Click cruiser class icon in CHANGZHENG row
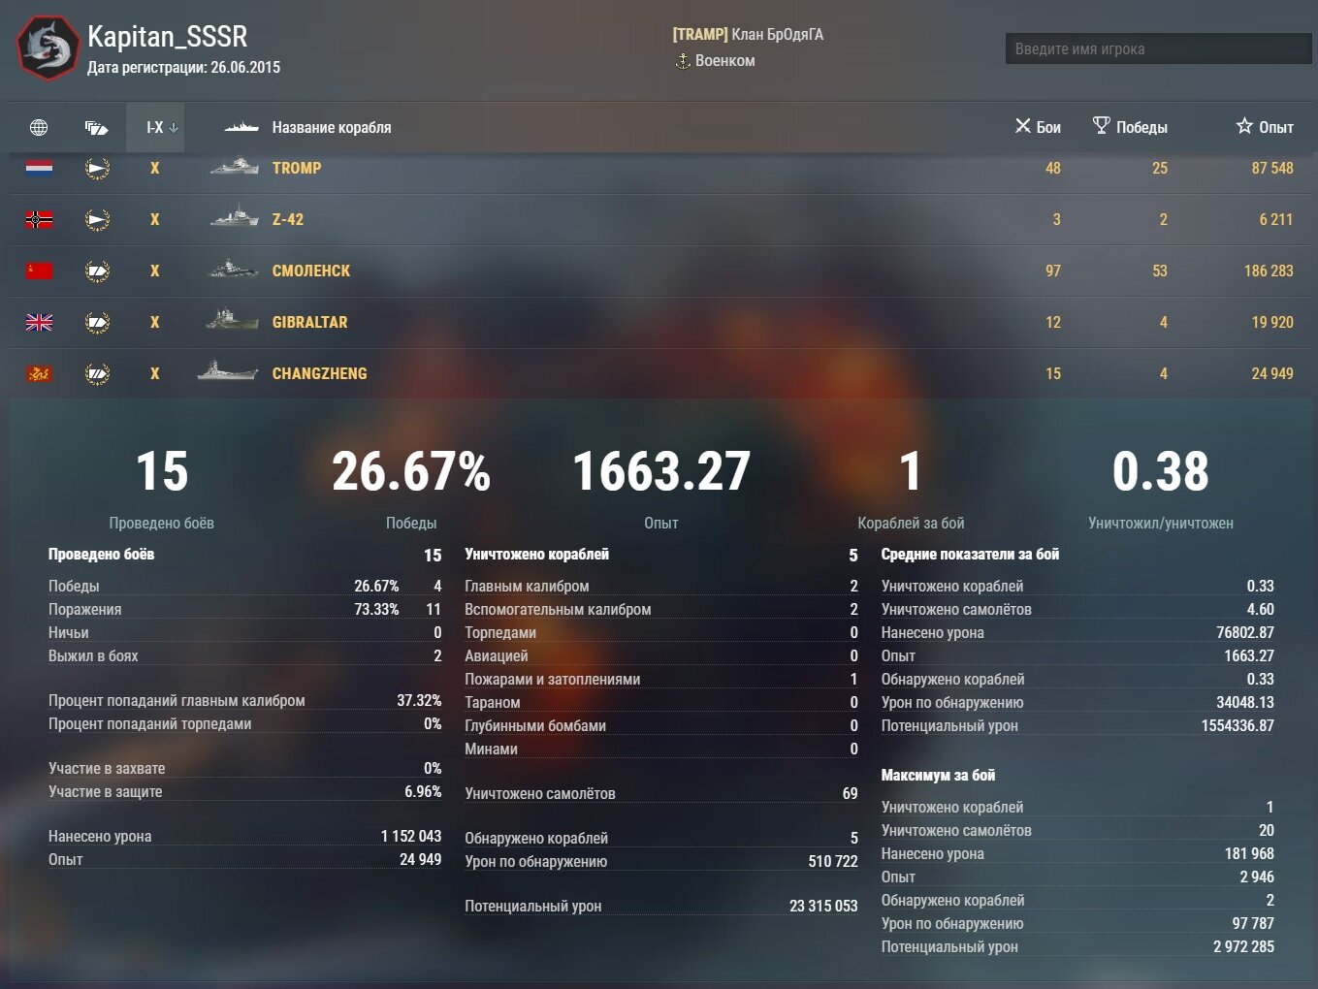The height and width of the screenshot is (989, 1318). coord(97,373)
